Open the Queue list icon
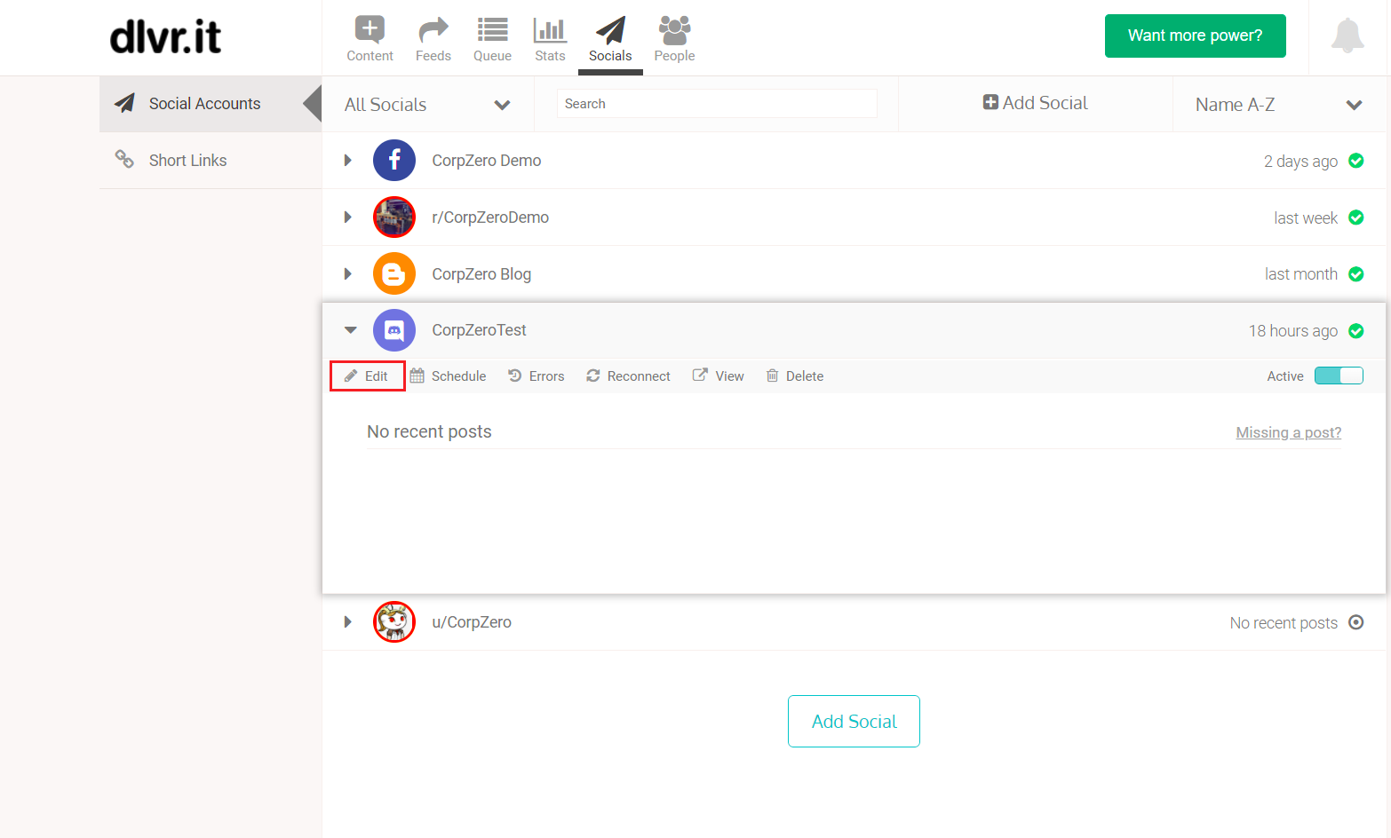1391x838 pixels. tap(492, 30)
